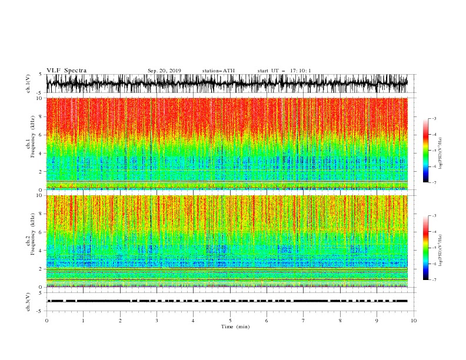Click the ch.1 spectrogram panel

227,144
